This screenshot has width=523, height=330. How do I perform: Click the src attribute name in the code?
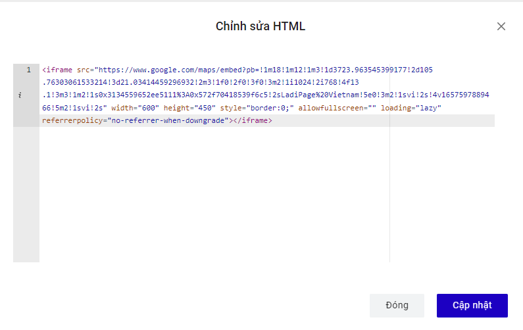pos(84,70)
